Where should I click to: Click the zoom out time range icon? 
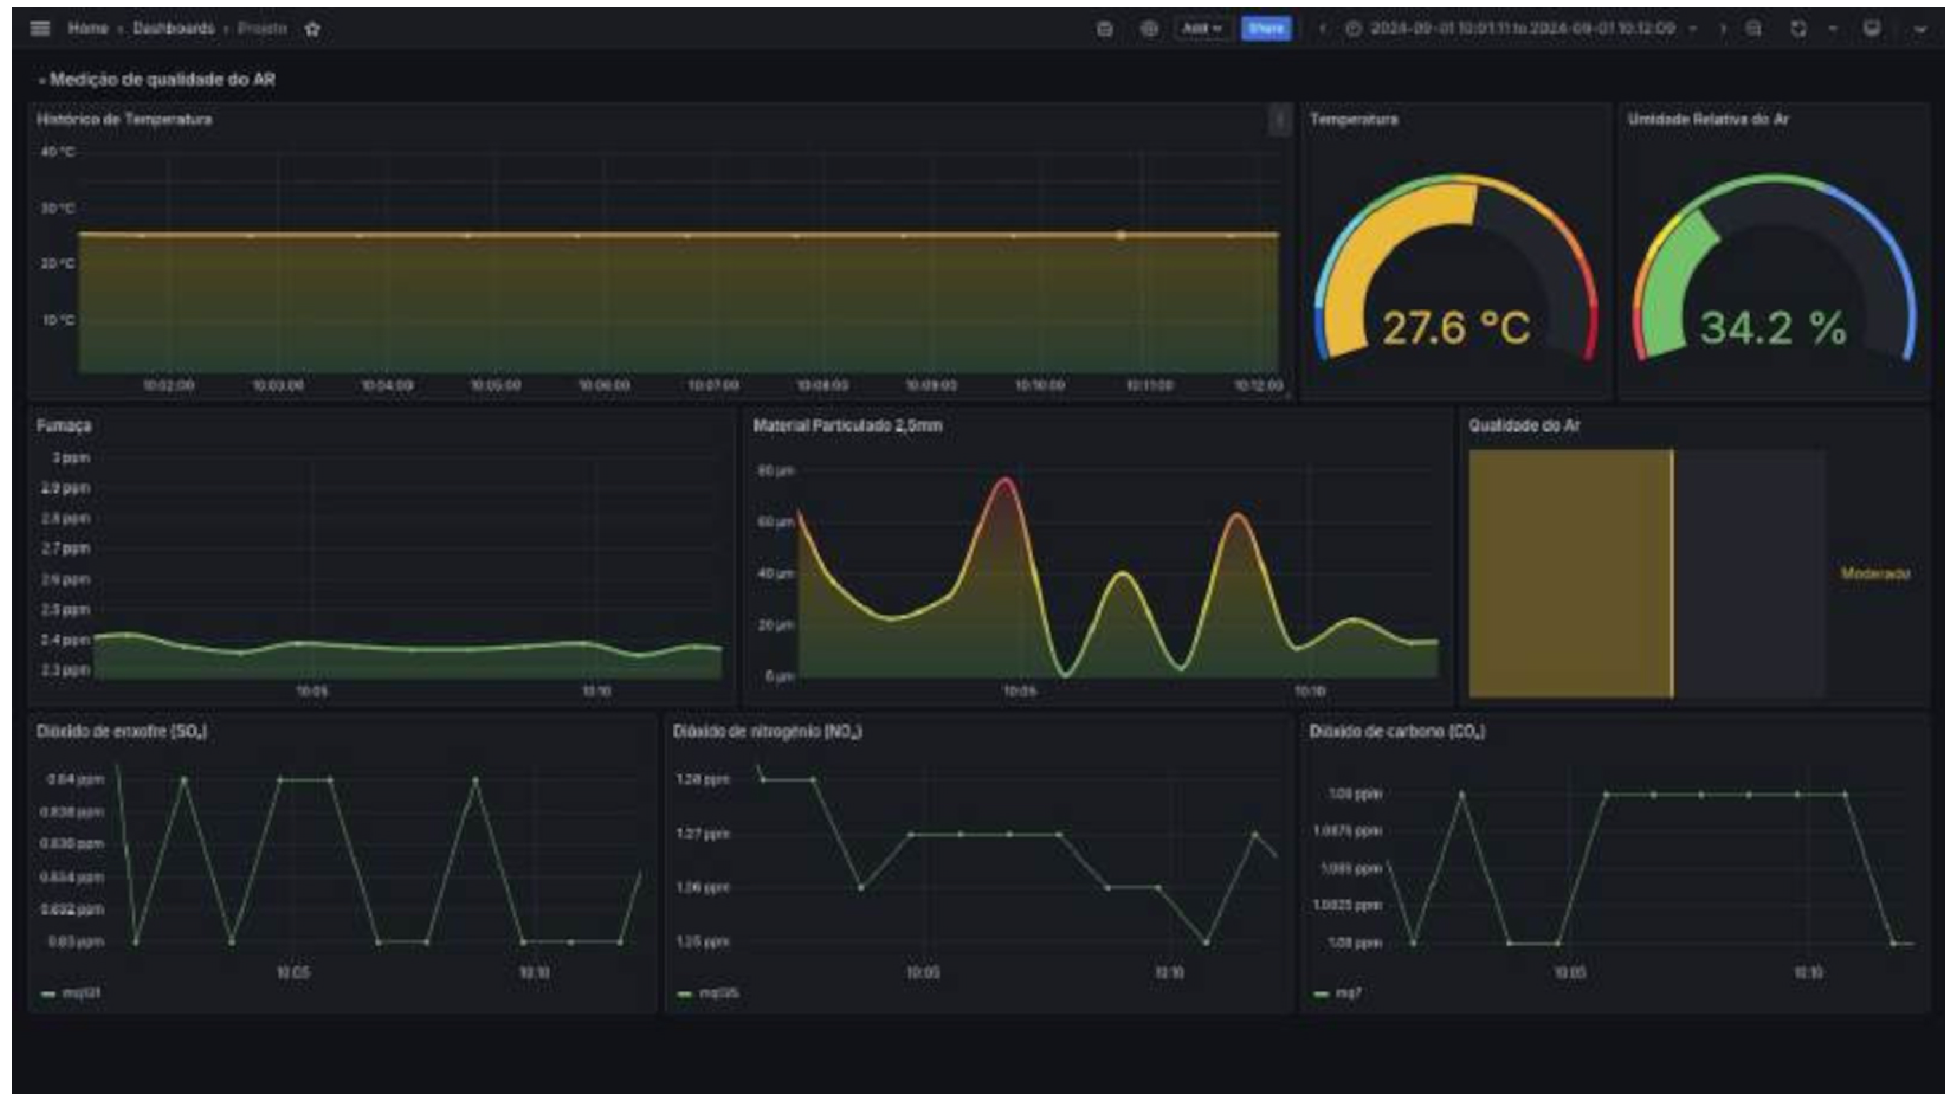pos(1753,29)
